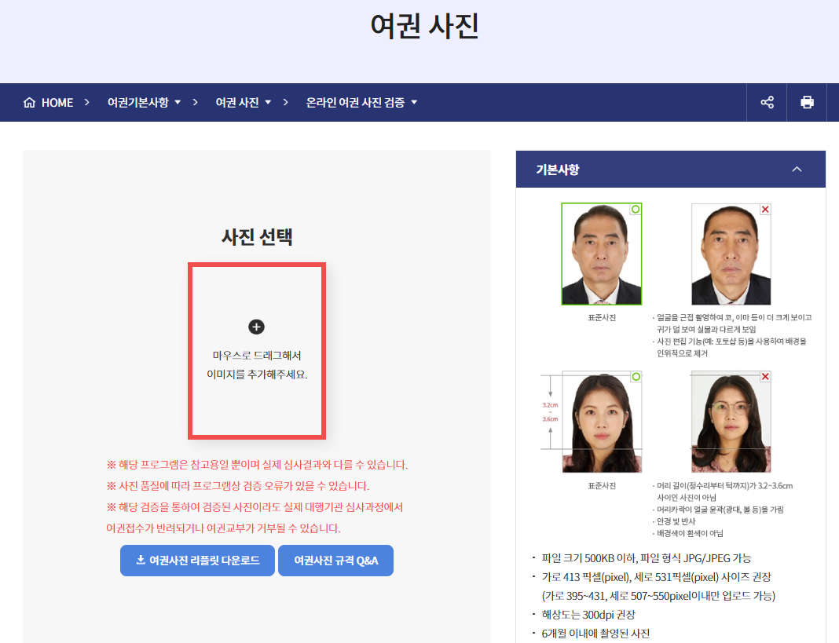Click text 배경색이 흰색이 아님
839x643 pixels.
click(690, 533)
